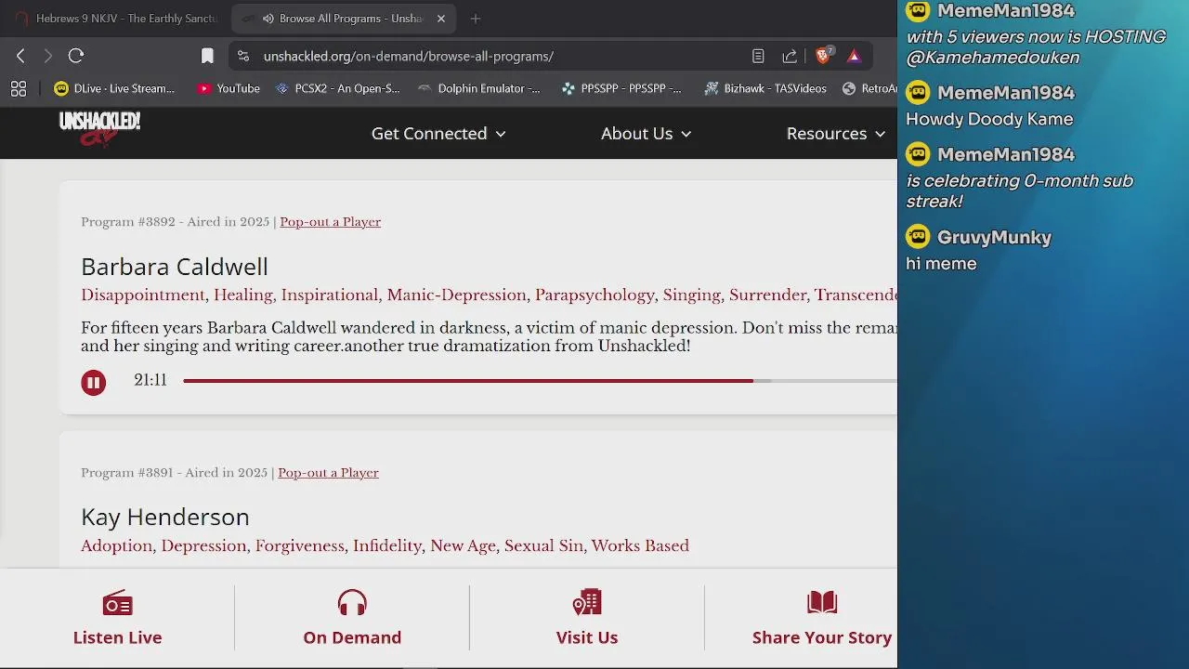Click the Listen Live label
Viewport: 1189px width, 669px height.
click(117, 637)
